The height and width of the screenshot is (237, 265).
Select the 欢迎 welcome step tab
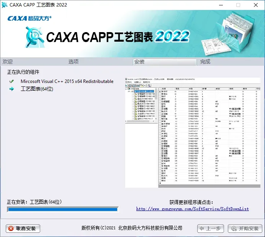click(8, 62)
